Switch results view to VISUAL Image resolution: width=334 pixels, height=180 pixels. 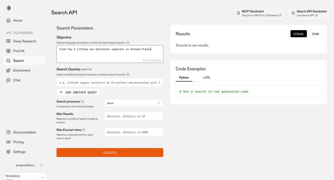(298, 34)
